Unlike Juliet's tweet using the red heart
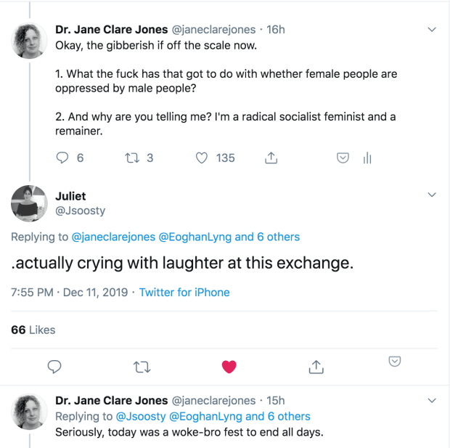Image resolution: width=450 pixels, height=448 pixels. (229, 367)
